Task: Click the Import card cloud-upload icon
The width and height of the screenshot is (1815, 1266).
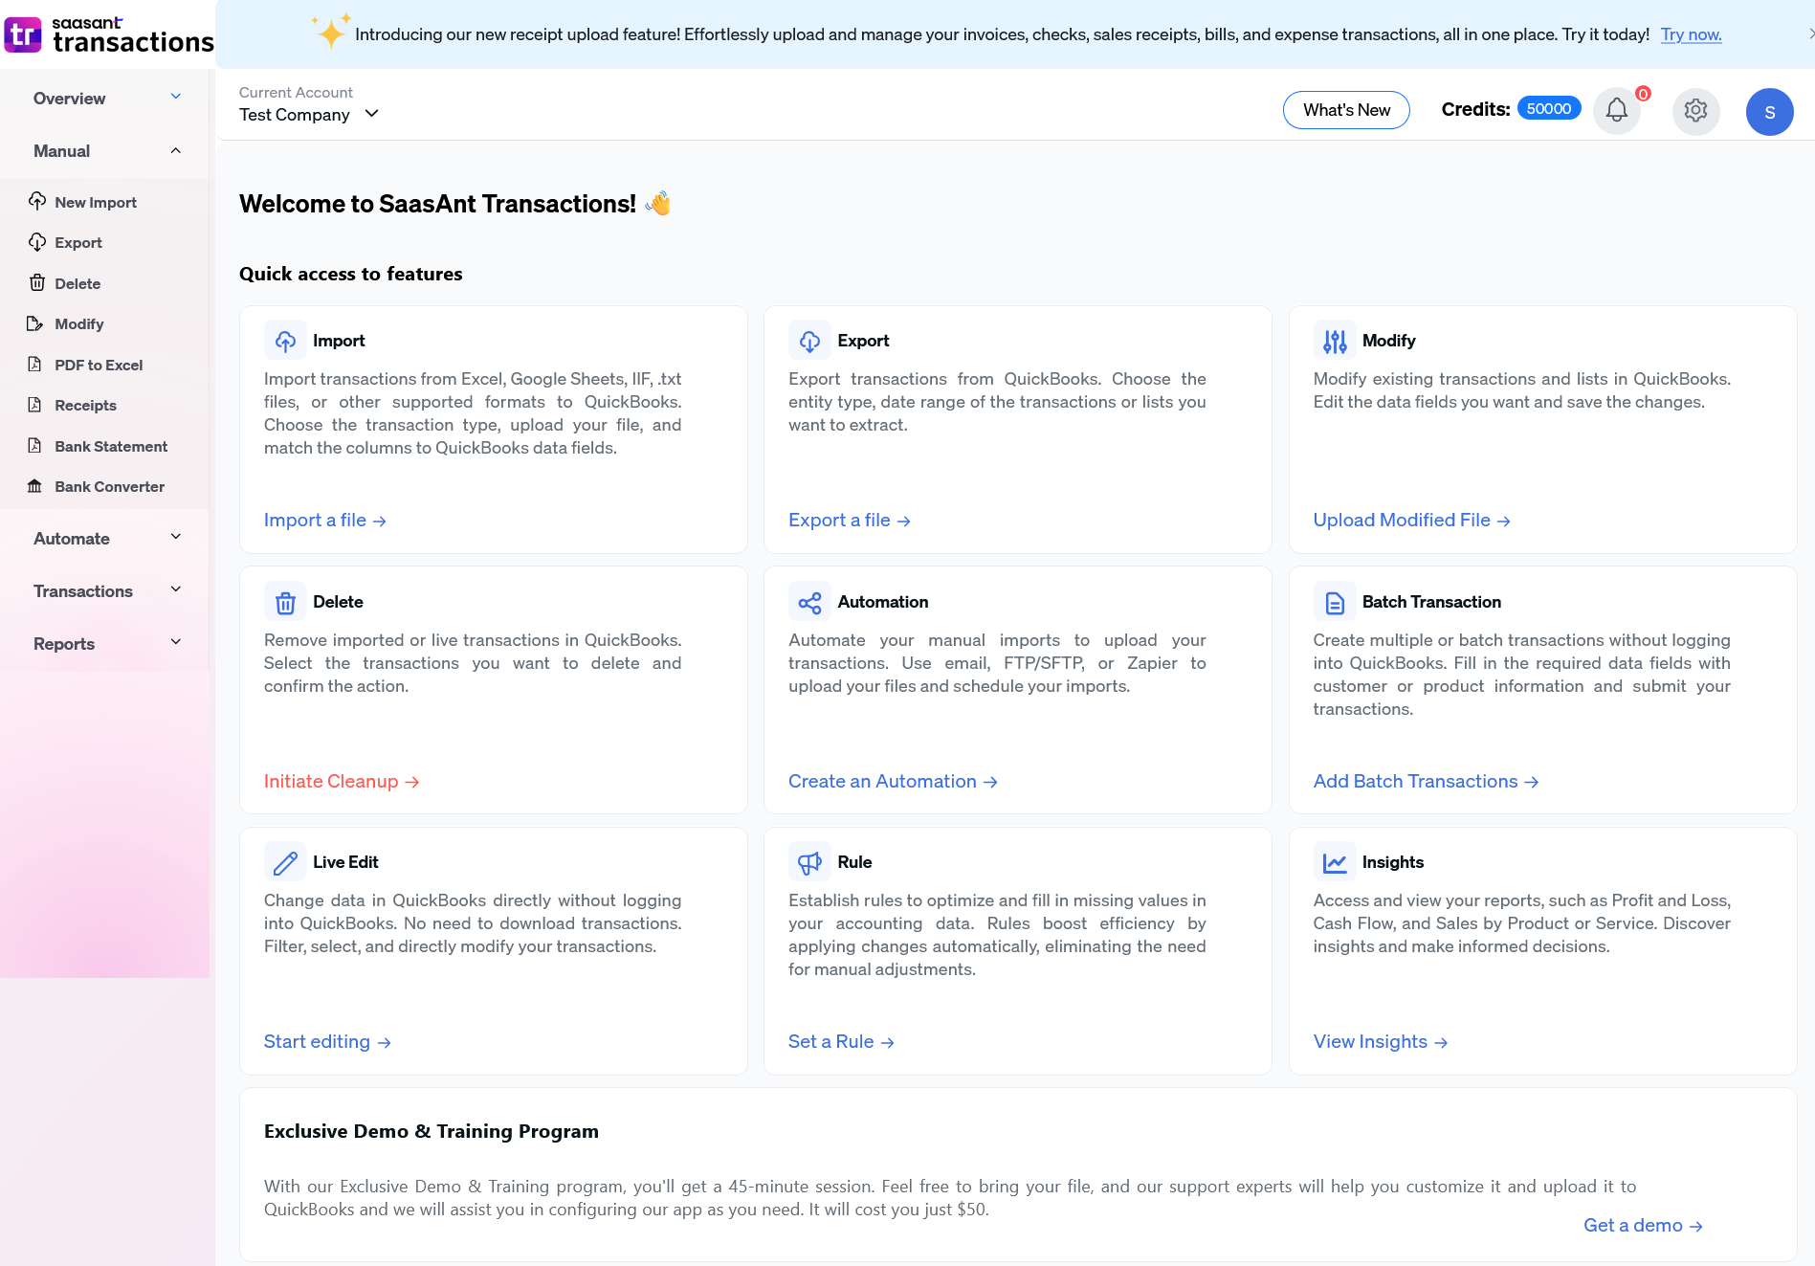Action: pyautogui.click(x=285, y=341)
